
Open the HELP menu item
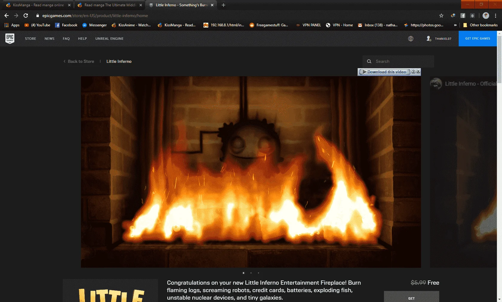click(82, 39)
